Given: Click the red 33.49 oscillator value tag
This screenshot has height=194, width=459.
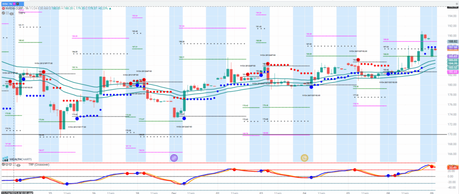Looking at the screenshot, I should 453,168.
